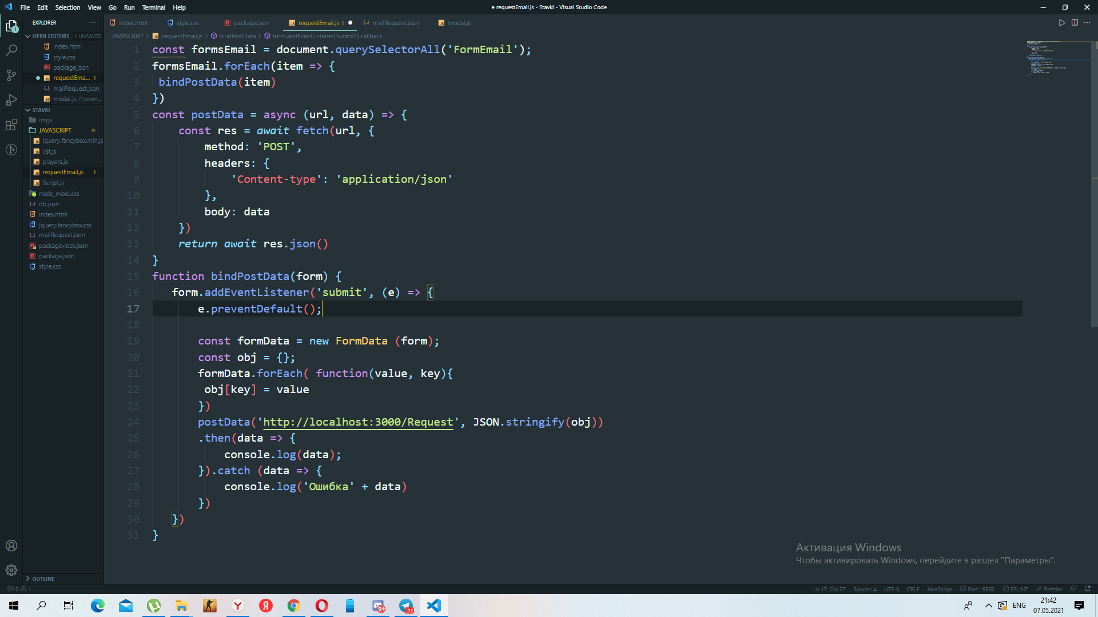The height and width of the screenshot is (617, 1098).
Task: Open the File menu
Action: click(25, 7)
